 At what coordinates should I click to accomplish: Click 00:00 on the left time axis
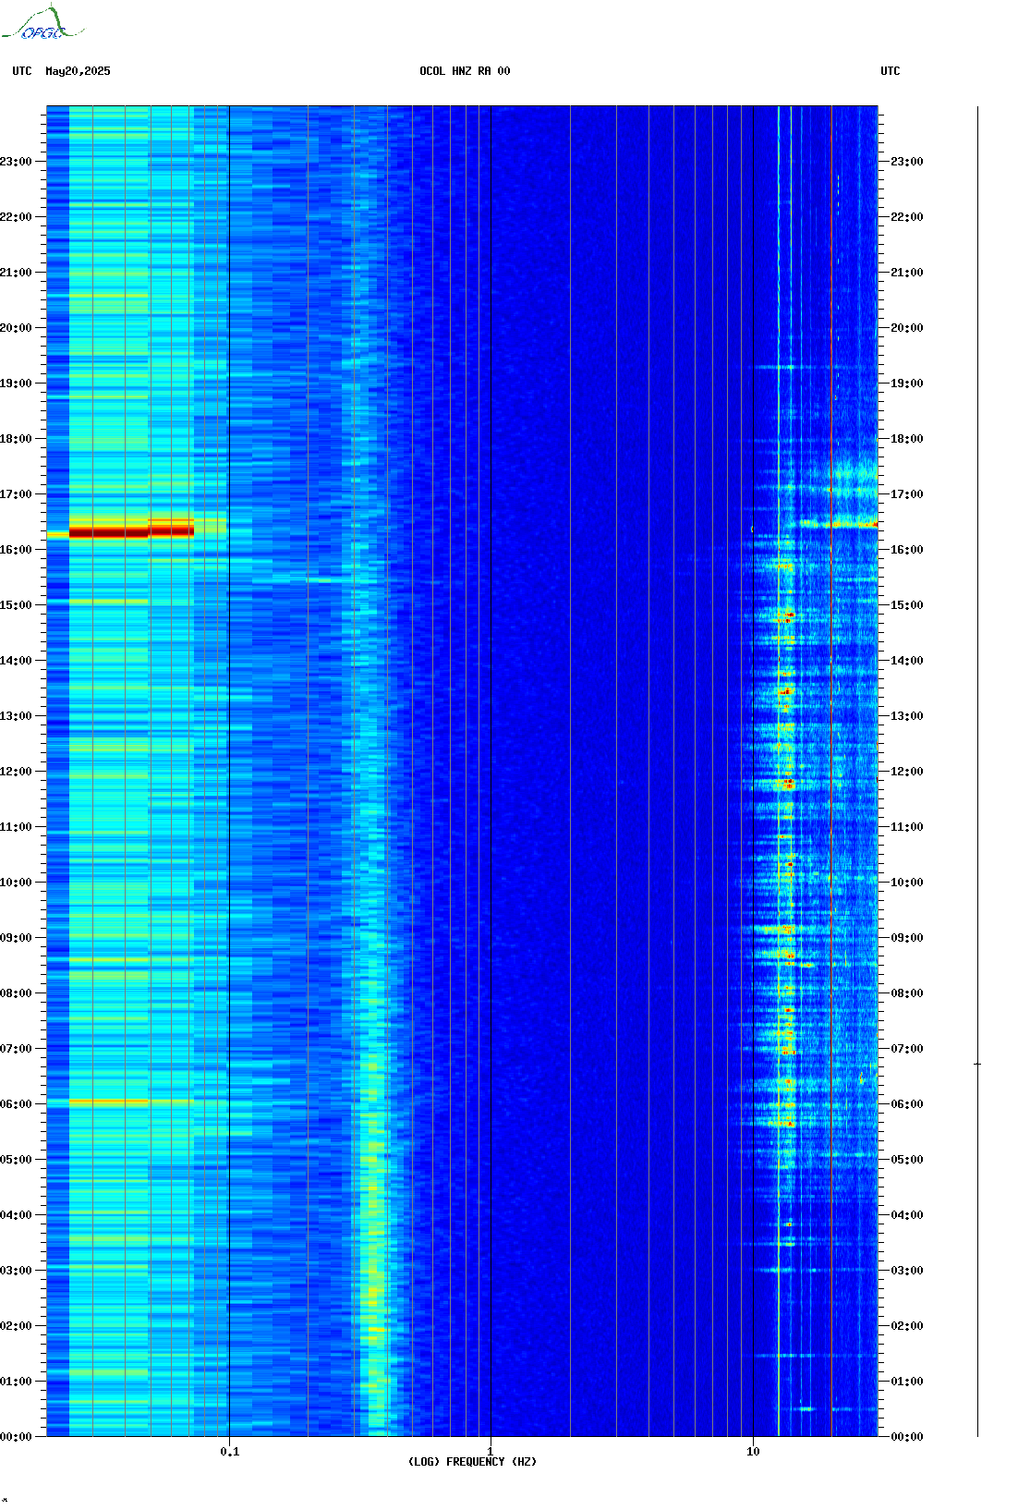pyautogui.click(x=16, y=1437)
